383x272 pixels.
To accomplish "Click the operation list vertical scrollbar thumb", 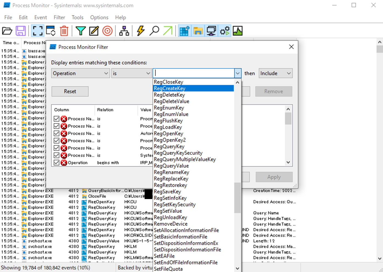I will coord(237,198).
